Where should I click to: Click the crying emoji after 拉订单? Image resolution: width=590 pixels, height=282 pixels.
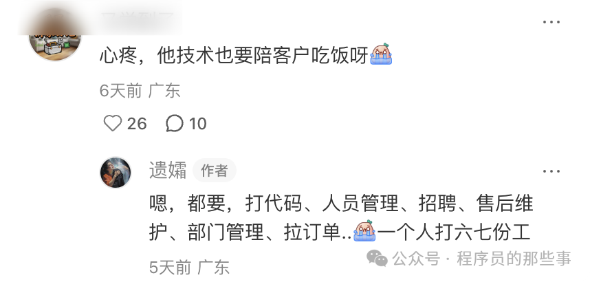(x=364, y=231)
